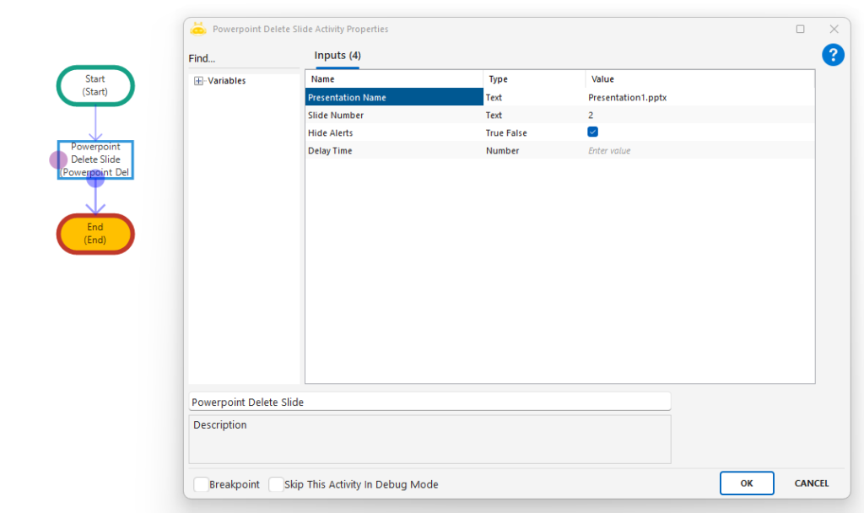Select the Powerpoint Delete Slide activity node

(x=96, y=153)
